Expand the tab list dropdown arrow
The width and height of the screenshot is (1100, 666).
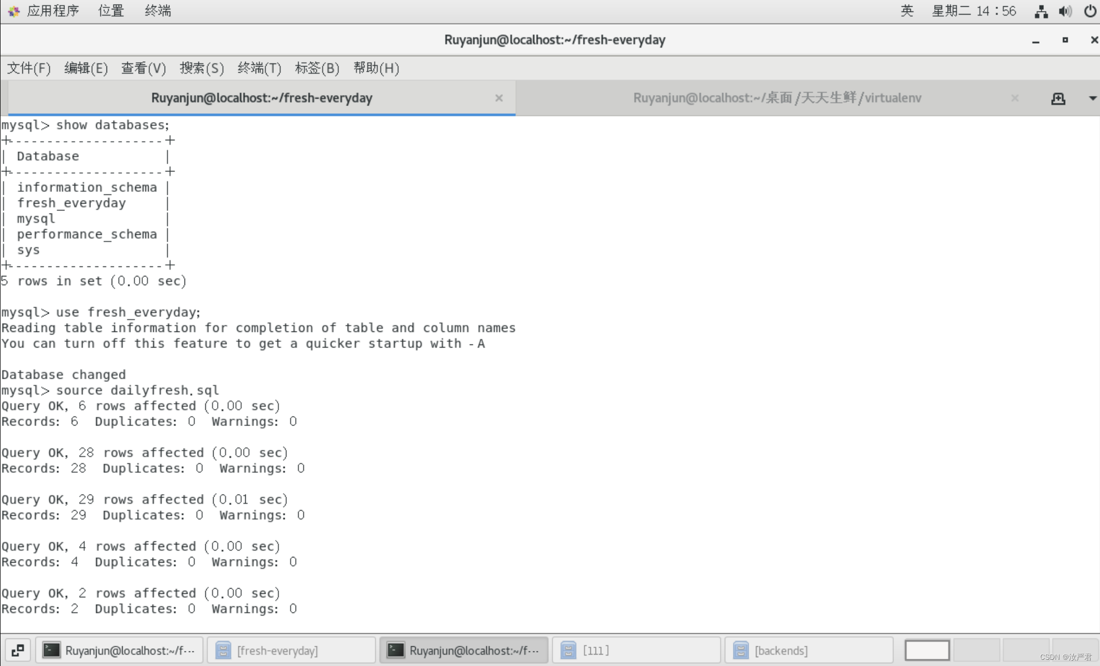1092,98
